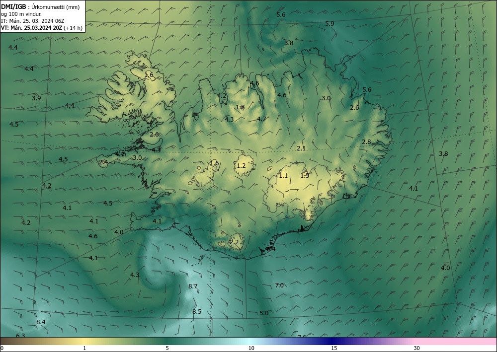Image resolution: width=497 pixels, height=352 pixels.
Task: Click the 1.8 value label in the north
Action: pyautogui.click(x=240, y=107)
